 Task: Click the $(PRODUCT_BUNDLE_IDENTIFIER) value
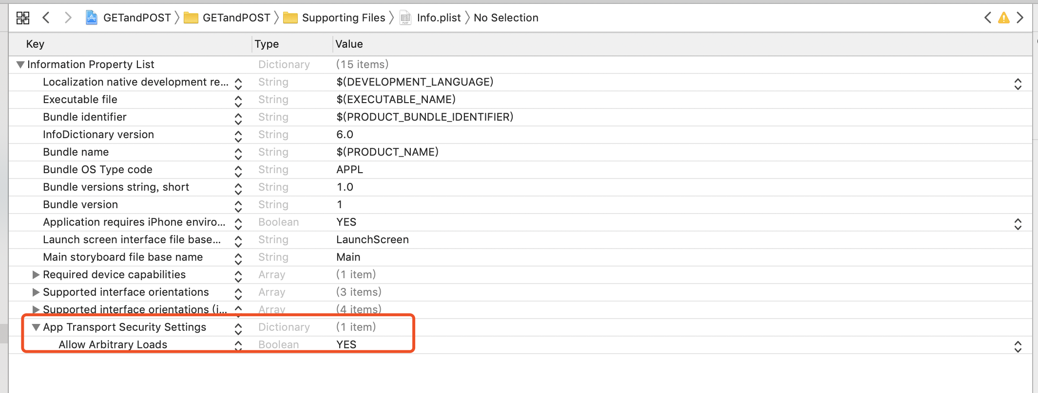click(424, 117)
